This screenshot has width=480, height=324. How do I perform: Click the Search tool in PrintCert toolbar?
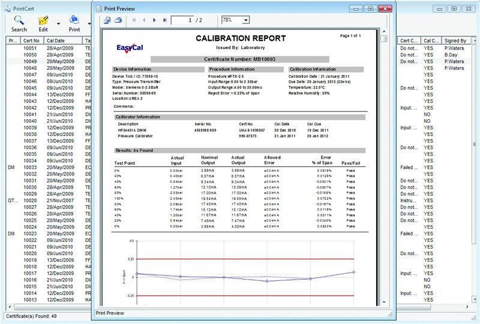tap(19, 24)
